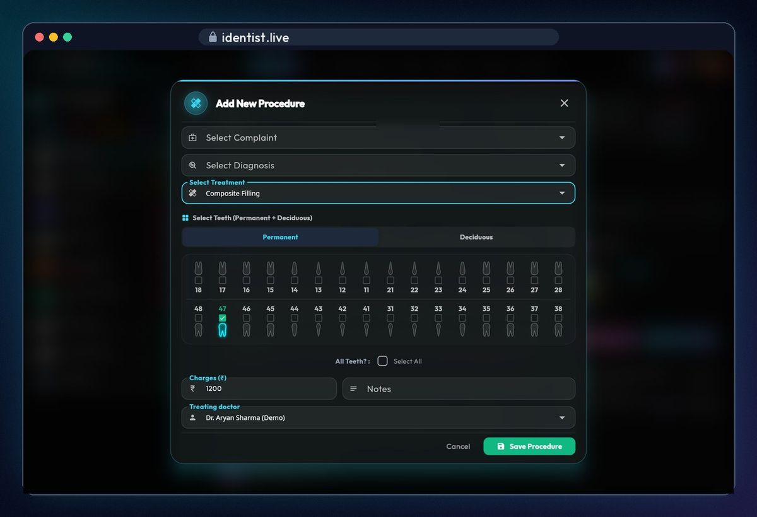The image size is (757, 517).
Task: Click tooth number 44 label
Action: coord(295,309)
